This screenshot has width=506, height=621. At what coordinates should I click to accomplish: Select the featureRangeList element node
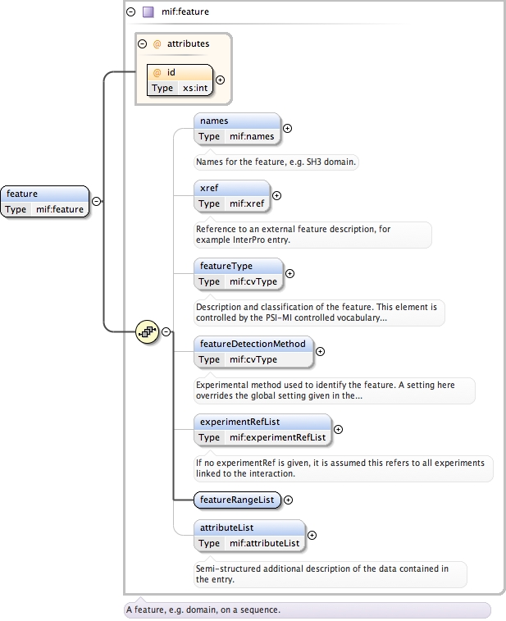point(237,500)
